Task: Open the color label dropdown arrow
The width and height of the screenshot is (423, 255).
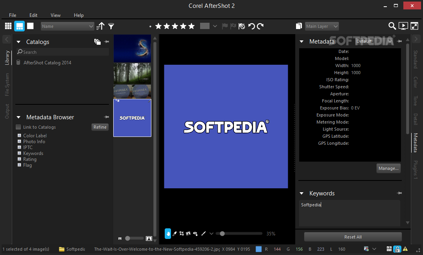Action: (215, 26)
